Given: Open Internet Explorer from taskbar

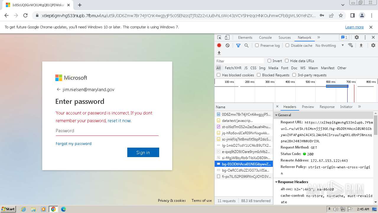Looking at the screenshot, I should (x=23, y=209).
